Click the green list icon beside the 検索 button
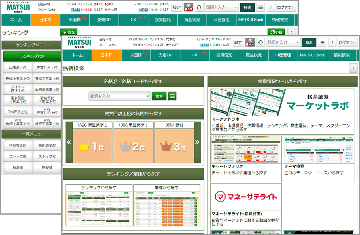The width and height of the screenshot is (360, 235). 172,96
